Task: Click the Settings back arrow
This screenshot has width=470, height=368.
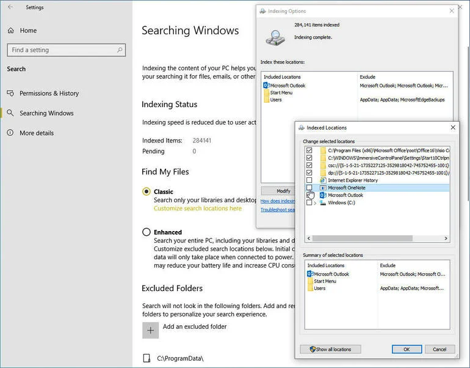Action: [x=10, y=7]
